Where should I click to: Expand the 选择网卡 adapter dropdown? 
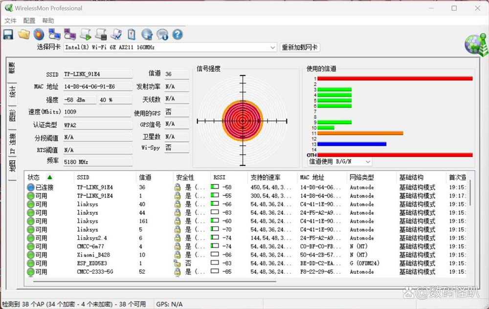273,47
